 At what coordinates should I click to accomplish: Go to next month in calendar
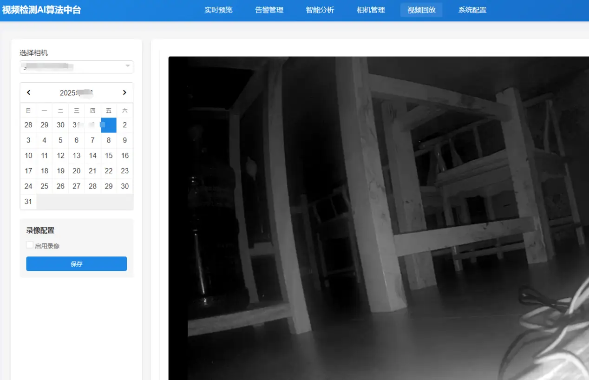point(124,92)
